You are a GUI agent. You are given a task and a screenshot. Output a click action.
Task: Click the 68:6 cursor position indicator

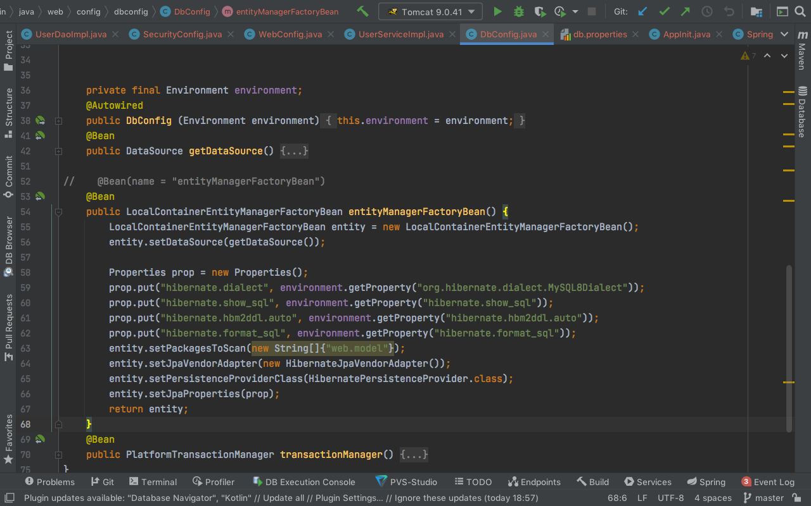pos(617,498)
